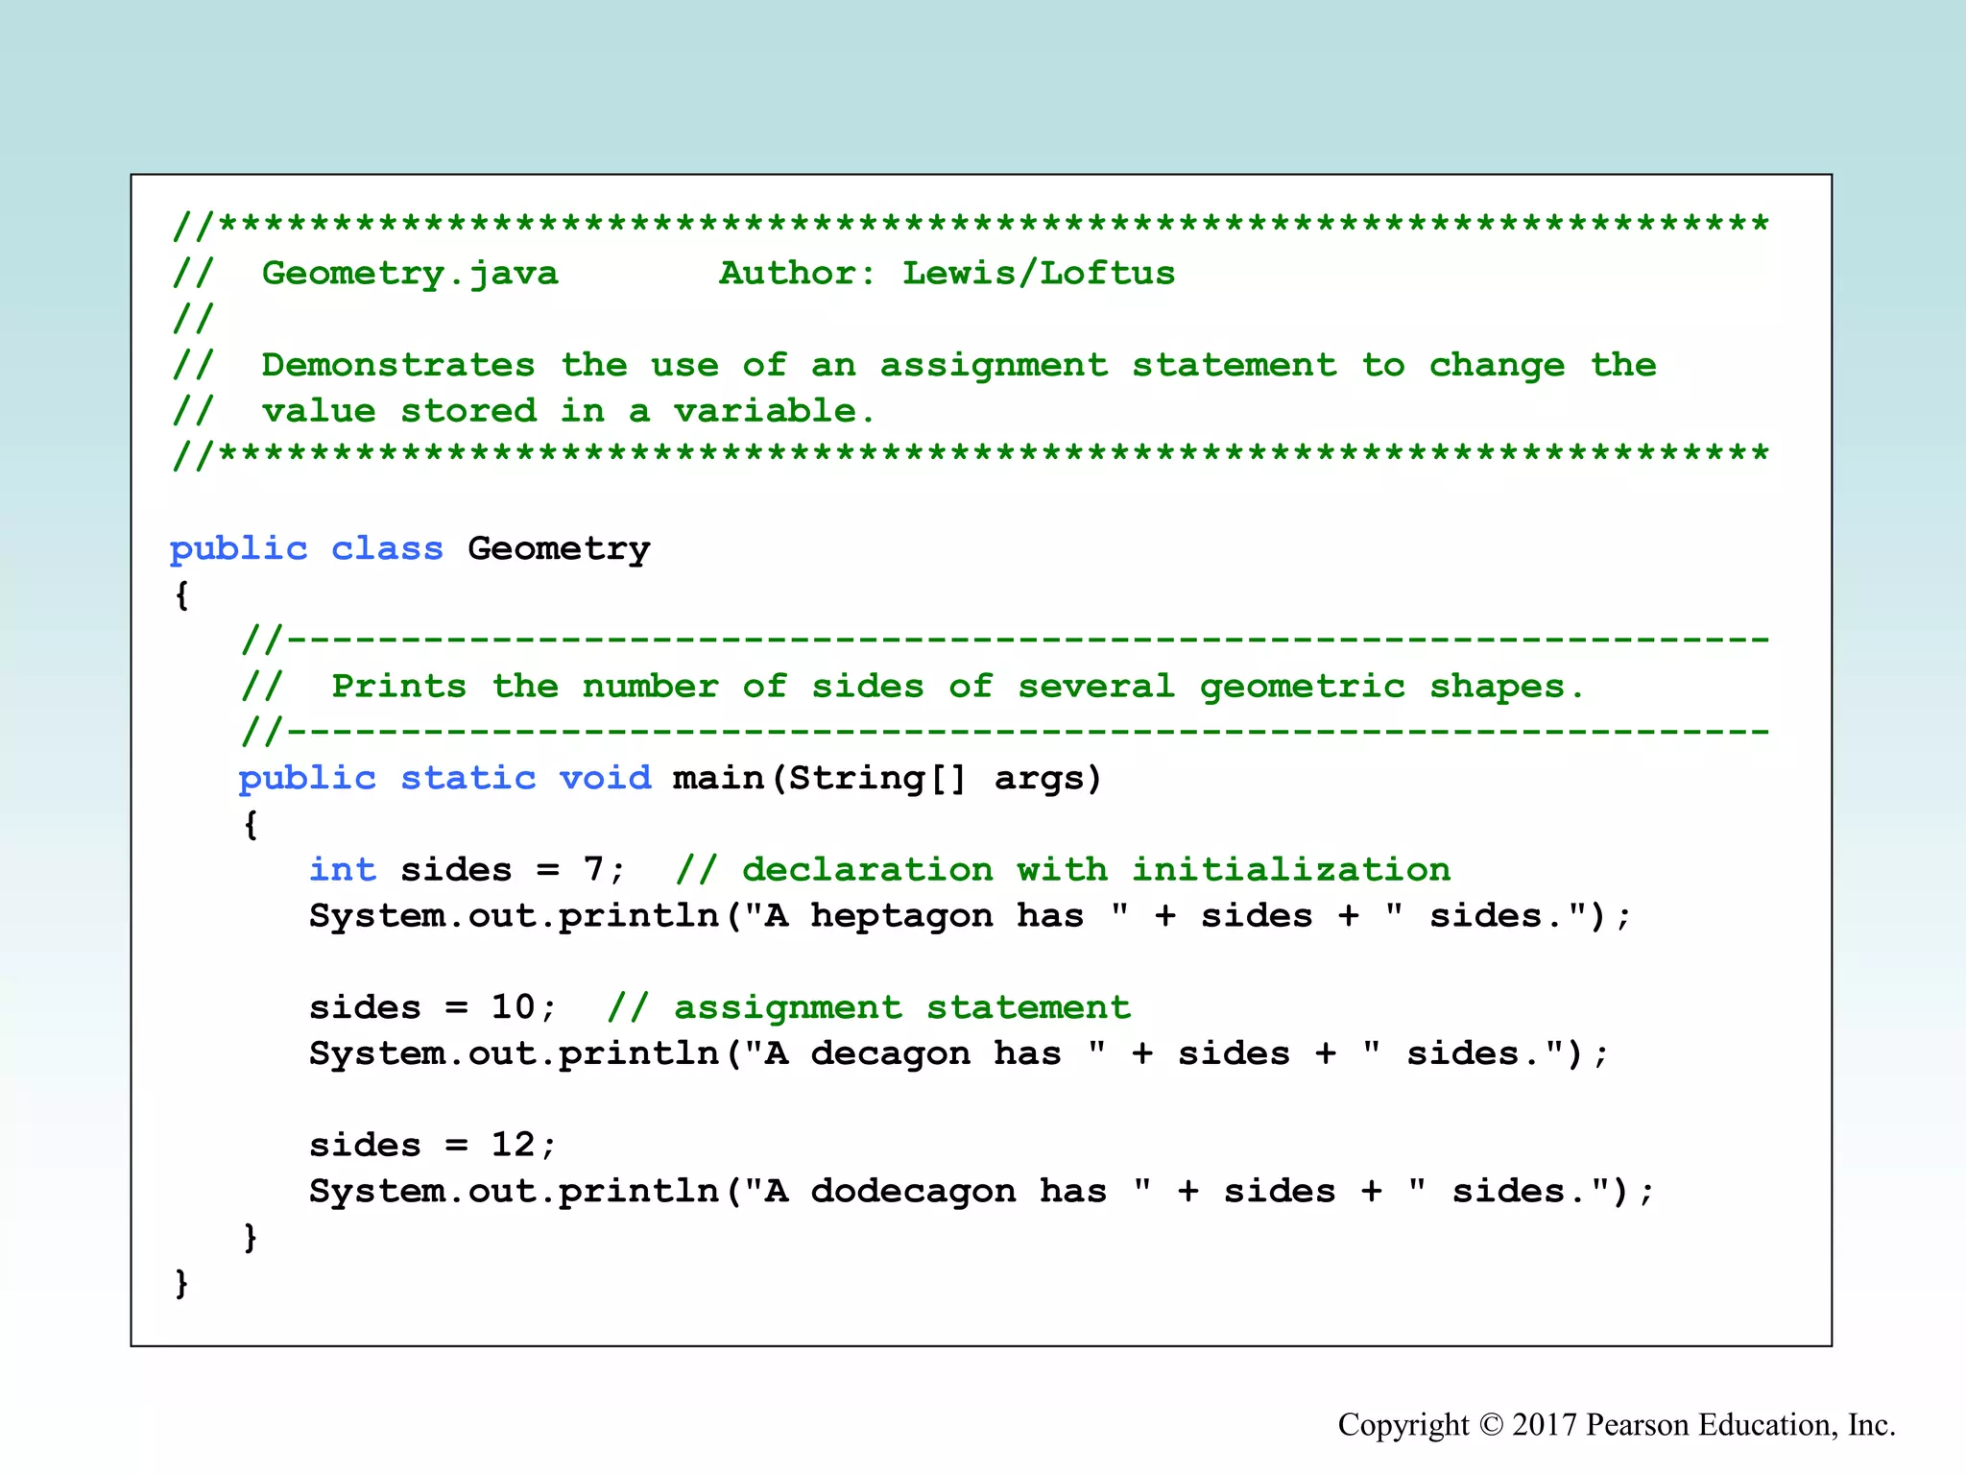Click the 'sides = 12;' statement
Screen dimensions: 1966x1475
[x=433, y=1145]
